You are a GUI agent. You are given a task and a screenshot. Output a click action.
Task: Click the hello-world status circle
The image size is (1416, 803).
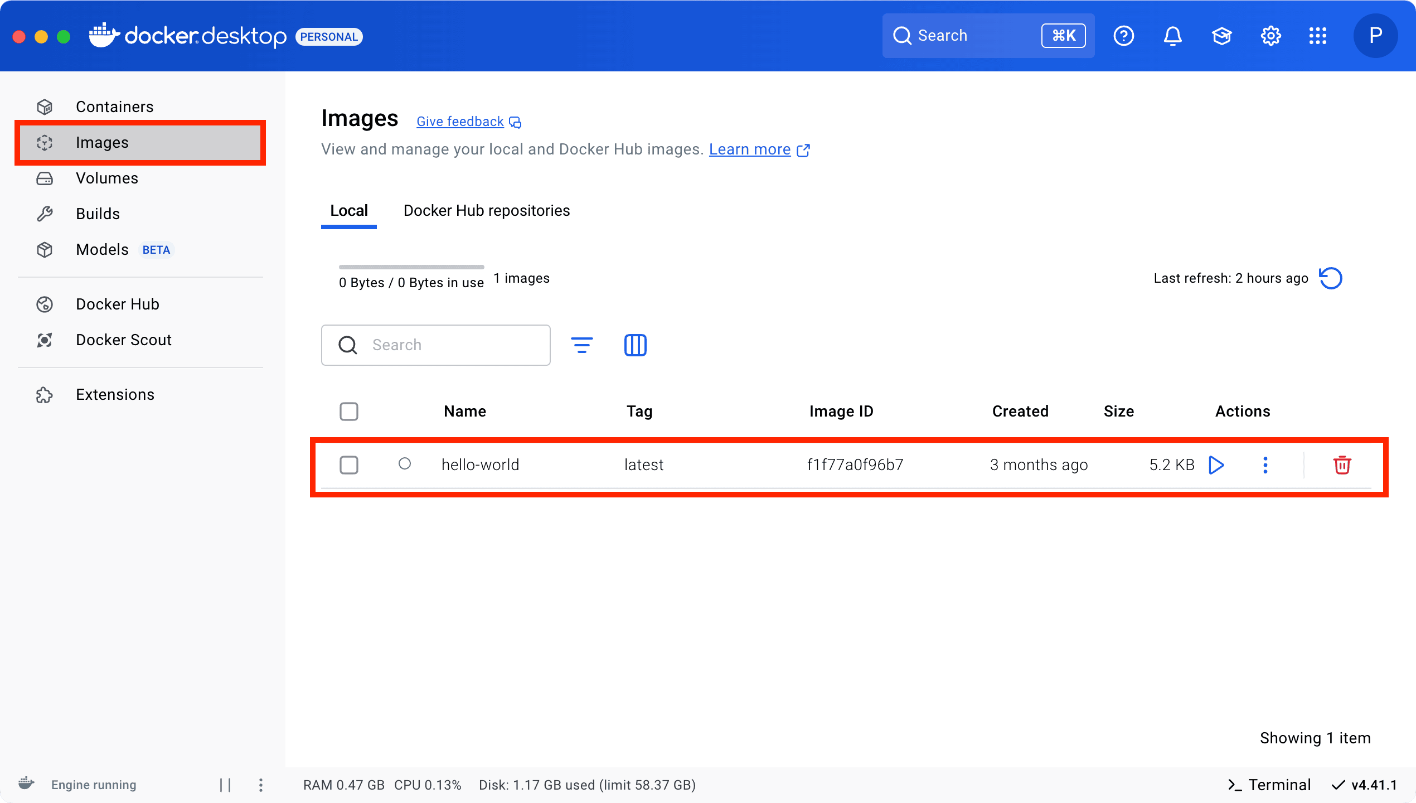tap(405, 464)
